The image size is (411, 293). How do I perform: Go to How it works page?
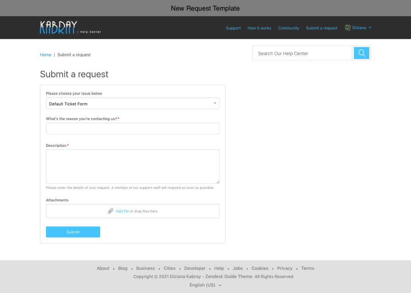click(259, 28)
